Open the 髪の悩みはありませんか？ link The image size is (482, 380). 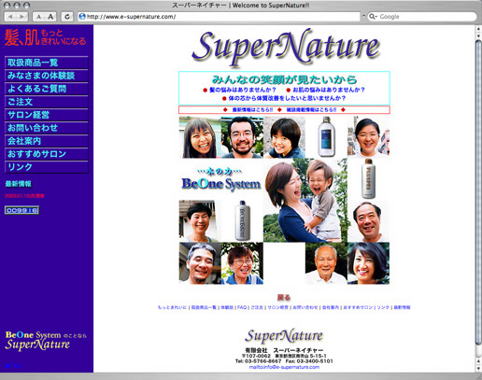pos(243,90)
